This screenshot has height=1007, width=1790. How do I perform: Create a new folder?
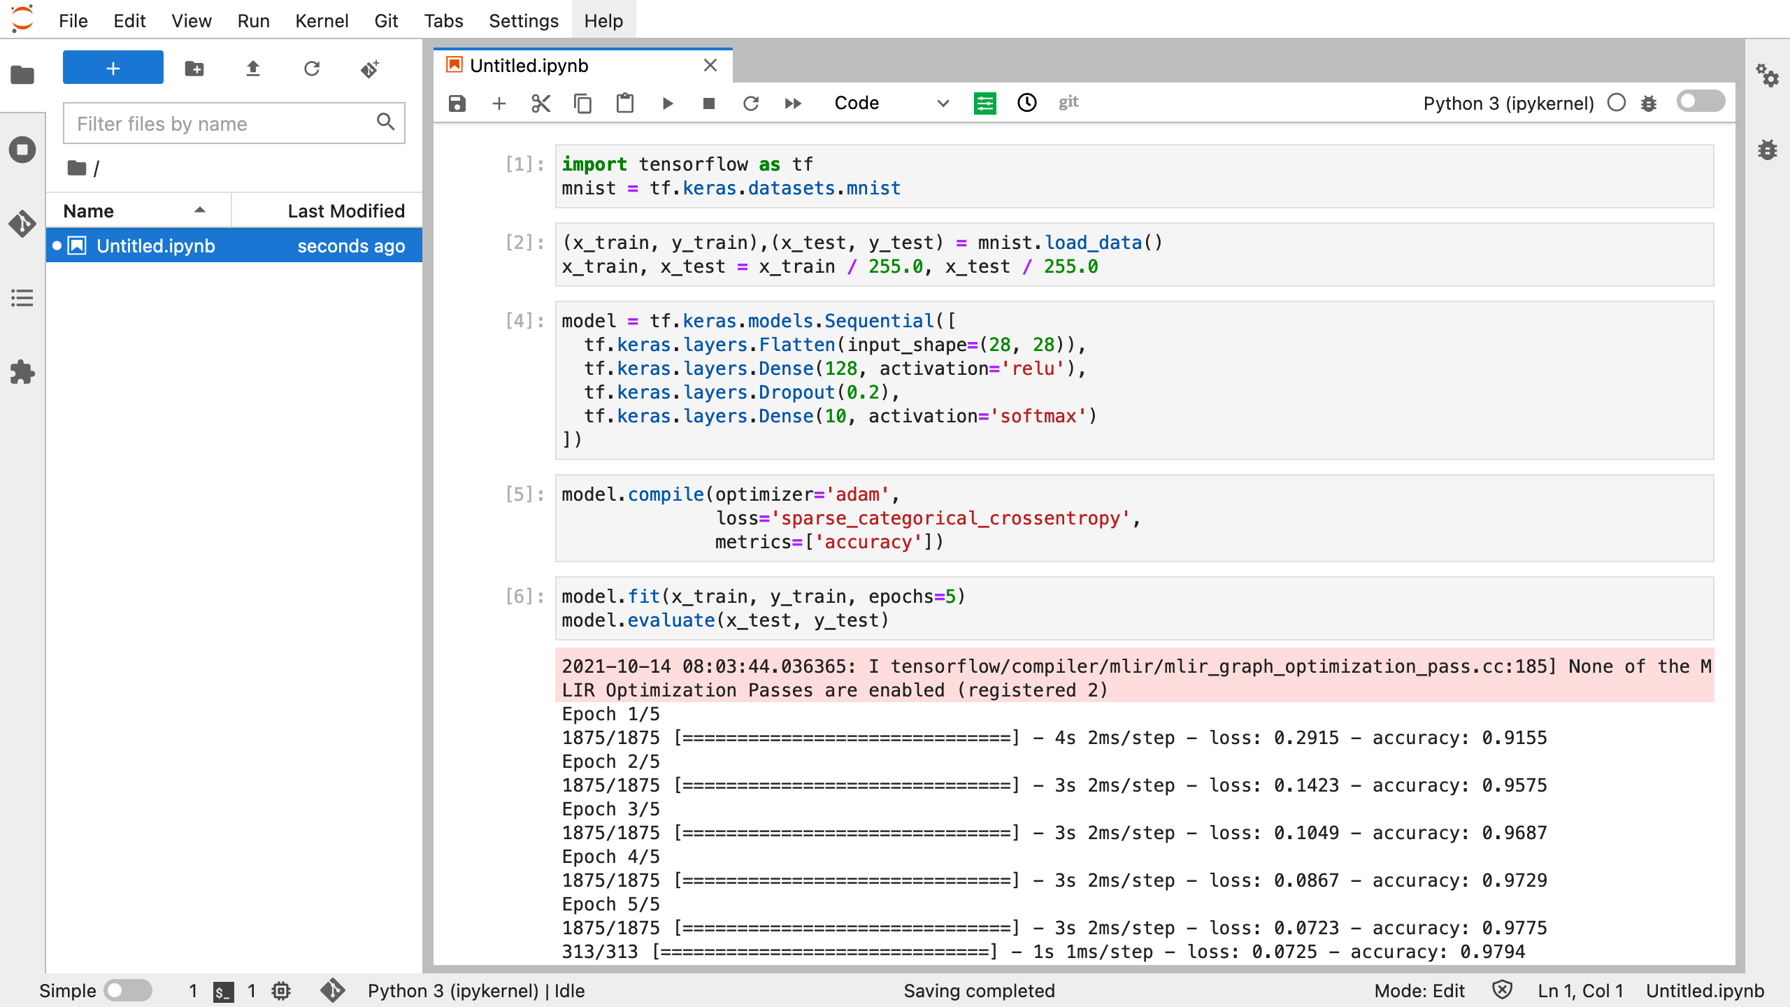click(194, 69)
